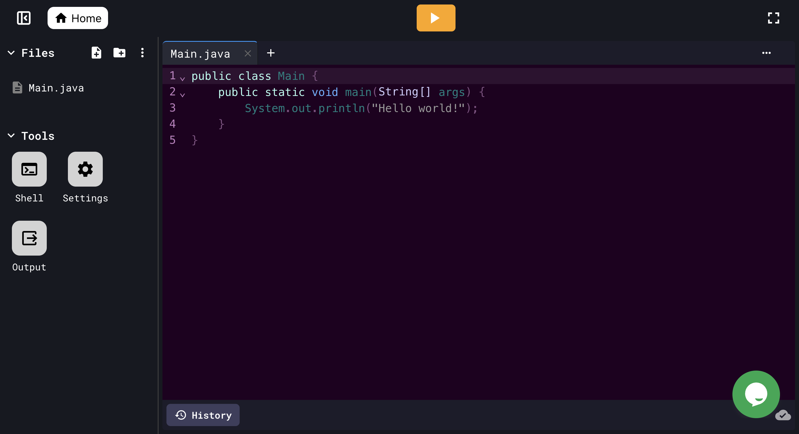Run the Java program
Image resolution: width=799 pixels, height=434 pixels.
click(435, 18)
